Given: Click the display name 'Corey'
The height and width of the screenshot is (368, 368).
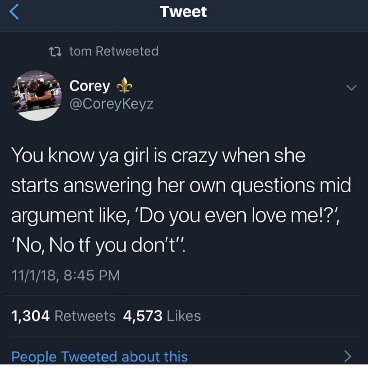Looking at the screenshot, I should point(90,86).
